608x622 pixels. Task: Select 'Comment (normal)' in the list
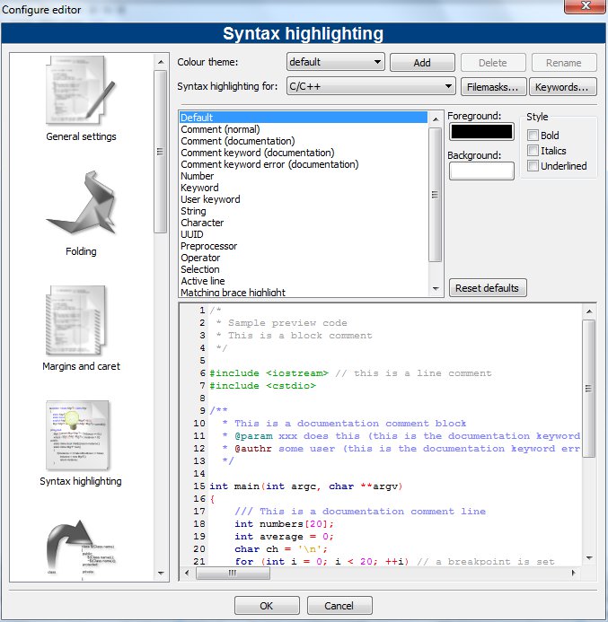pyautogui.click(x=304, y=129)
